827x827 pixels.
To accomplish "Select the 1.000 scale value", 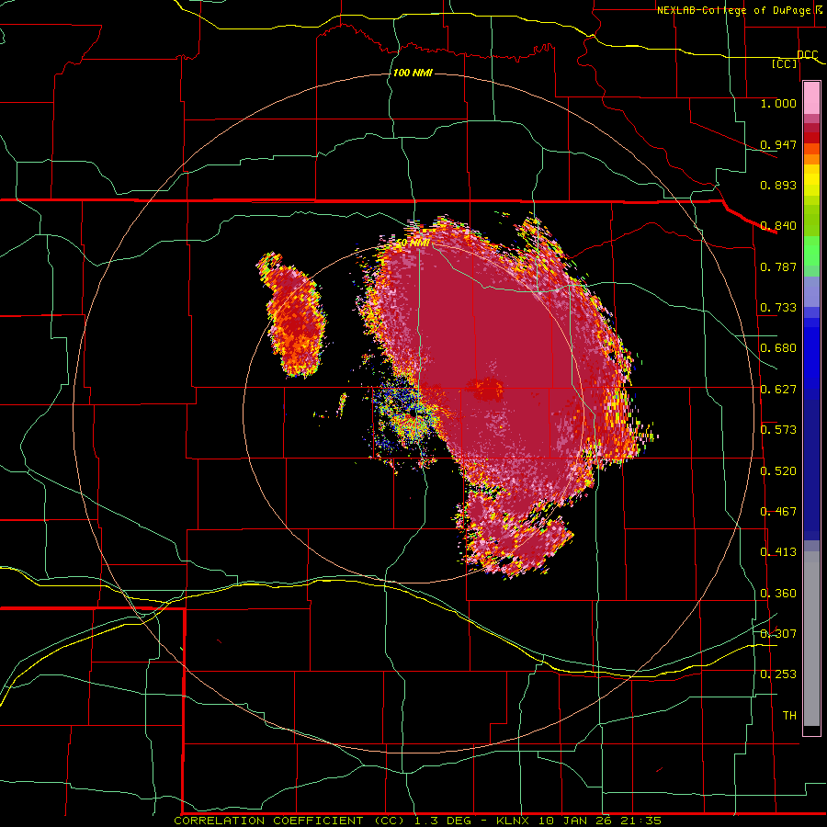I will pos(778,103).
